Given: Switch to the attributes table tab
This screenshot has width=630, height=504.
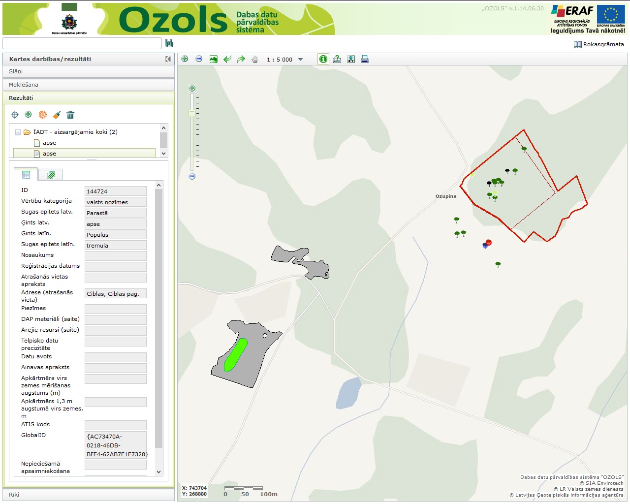Looking at the screenshot, I should click(26, 175).
